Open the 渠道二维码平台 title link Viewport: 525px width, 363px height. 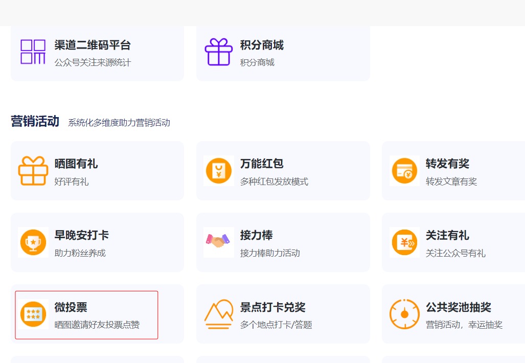[x=93, y=45]
